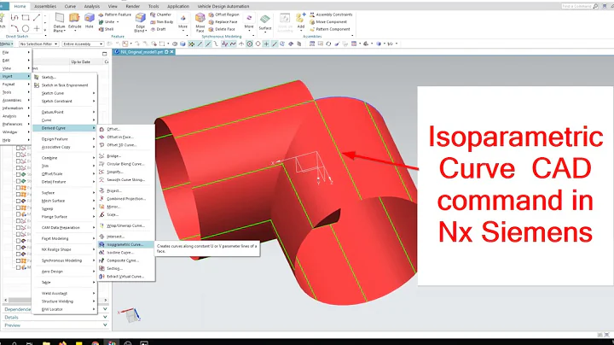Viewport: 614px width, 345px height.
Task: Select the sketch Arc tool
Action: tap(14, 28)
